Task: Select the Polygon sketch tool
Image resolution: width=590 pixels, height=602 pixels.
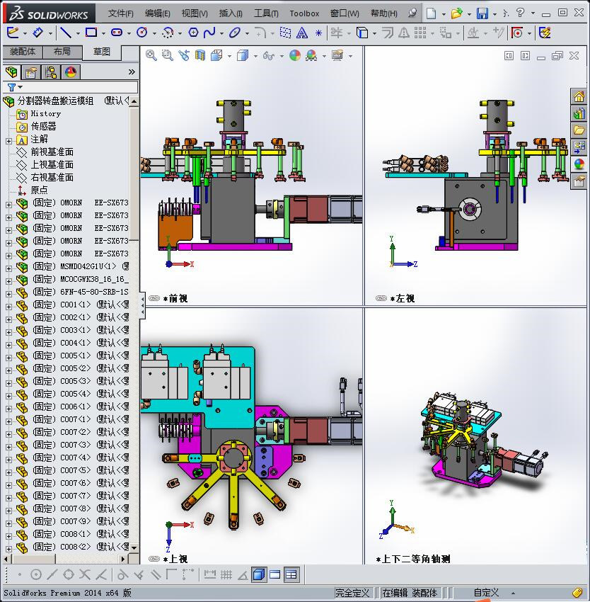Action: tap(193, 33)
